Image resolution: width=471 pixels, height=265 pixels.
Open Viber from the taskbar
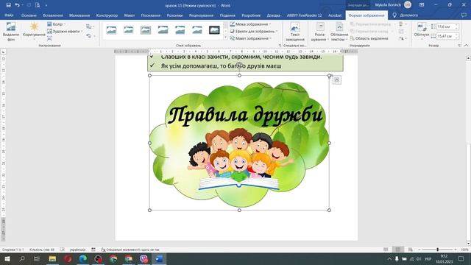click(144, 258)
